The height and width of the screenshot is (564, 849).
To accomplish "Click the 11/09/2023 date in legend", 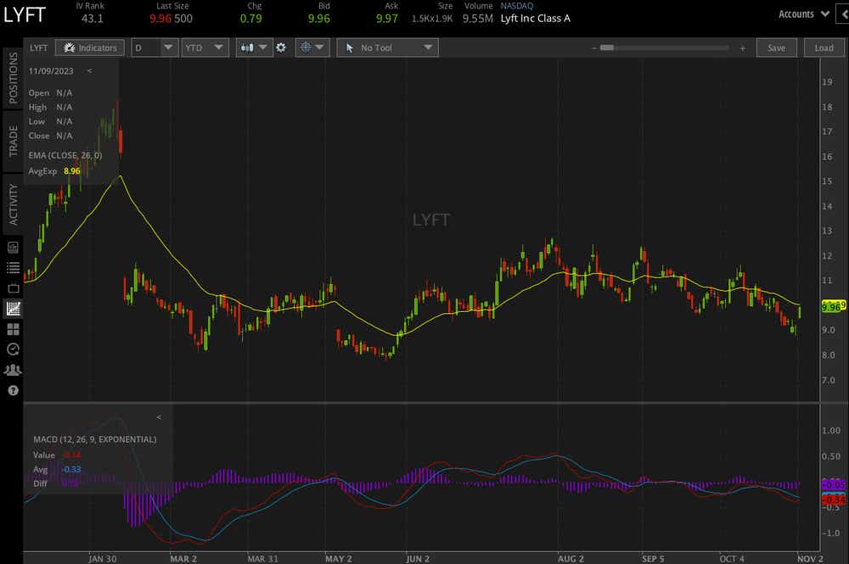I will pos(51,71).
